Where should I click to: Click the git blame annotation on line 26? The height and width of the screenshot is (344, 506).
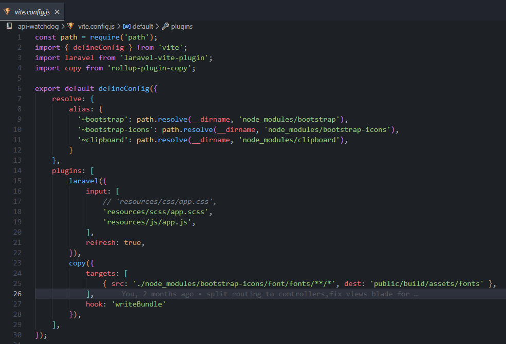(x=269, y=294)
